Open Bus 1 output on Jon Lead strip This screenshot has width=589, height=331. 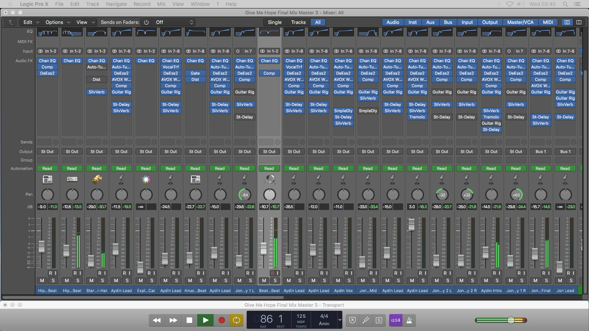click(x=565, y=152)
